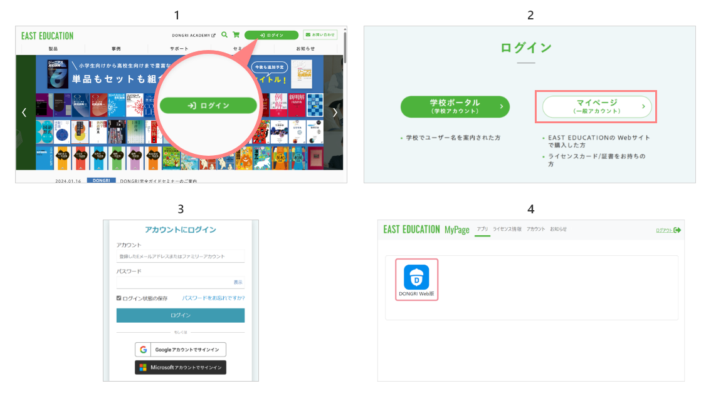
Task: Switch to the お知らせ tab in MyPage
Action: (558, 229)
